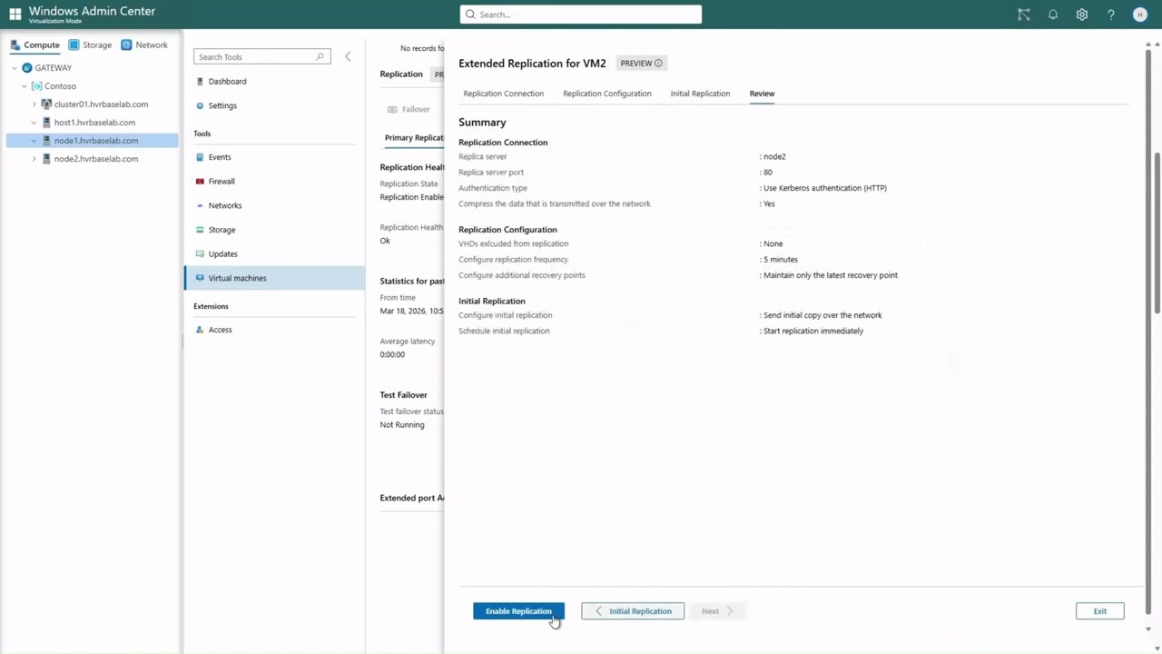
Task: Click the Dashboard tool icon
Action: (x=201, y=81)
